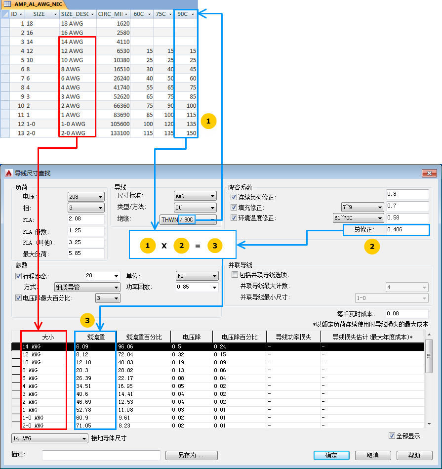Click the AutoCAD icon in dialog title bar

tap(9, 173)
